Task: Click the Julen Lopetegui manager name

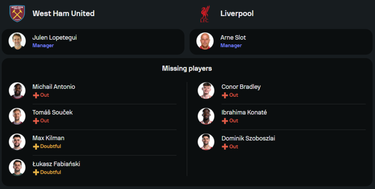Action: [55, 37]
